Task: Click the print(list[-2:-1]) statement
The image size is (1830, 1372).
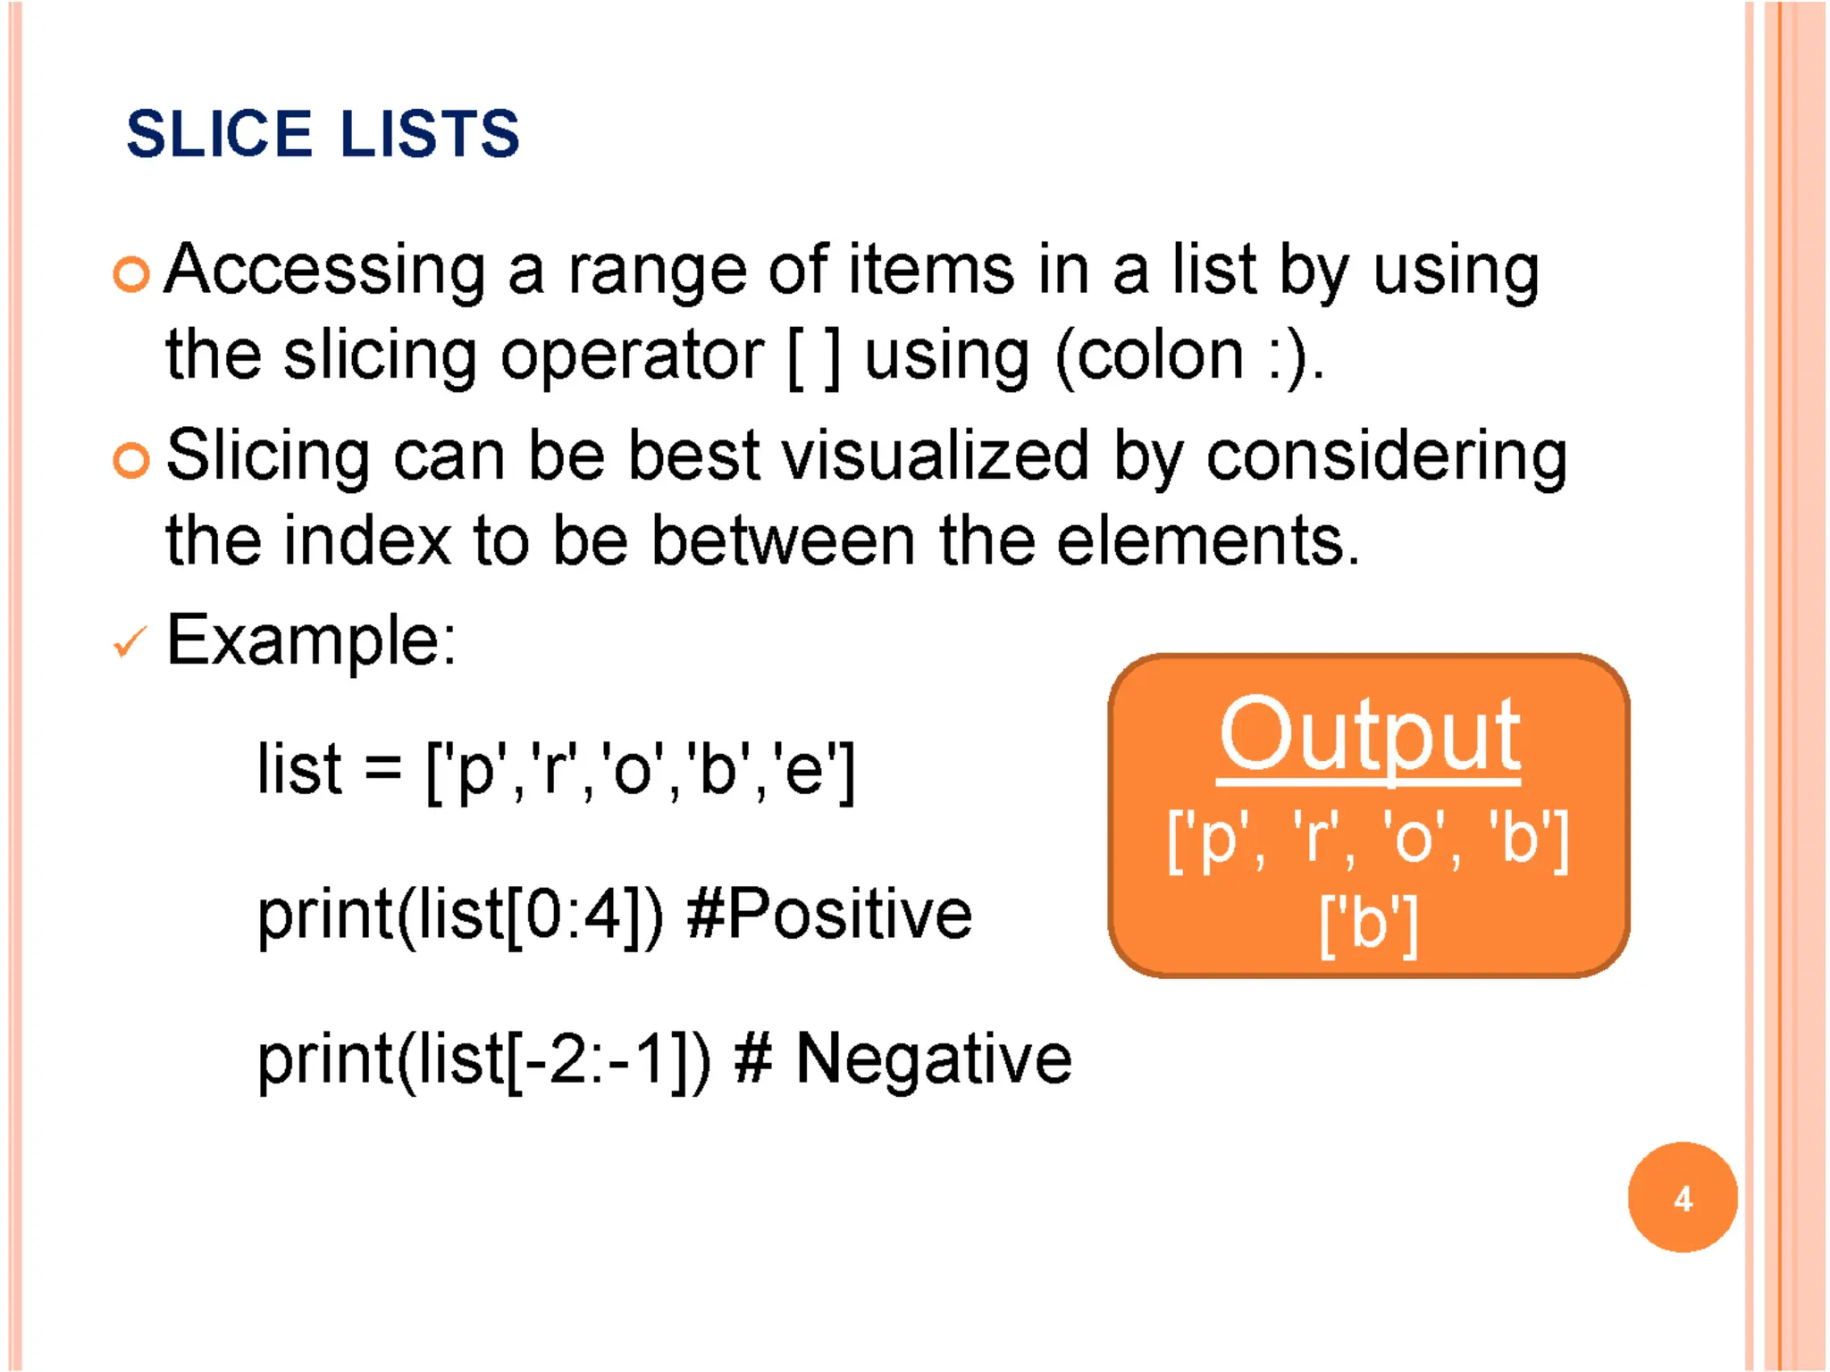Action: click(x=484, y=1059)
